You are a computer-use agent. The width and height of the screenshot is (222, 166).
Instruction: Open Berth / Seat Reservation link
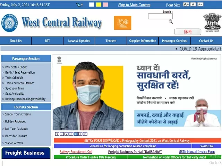point(20,72)
